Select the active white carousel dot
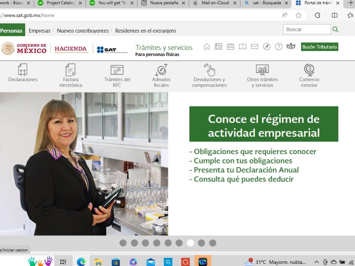Screen dimensions: 355x266 190,243
